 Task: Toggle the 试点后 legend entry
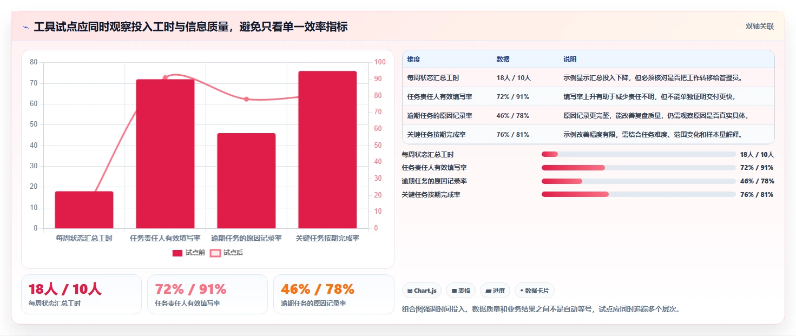226,253
